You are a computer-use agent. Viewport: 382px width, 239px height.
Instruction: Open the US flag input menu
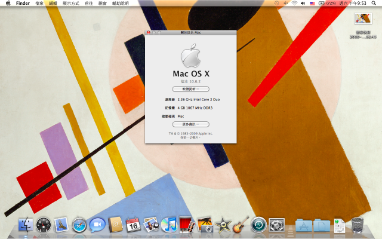click(312, 4)
